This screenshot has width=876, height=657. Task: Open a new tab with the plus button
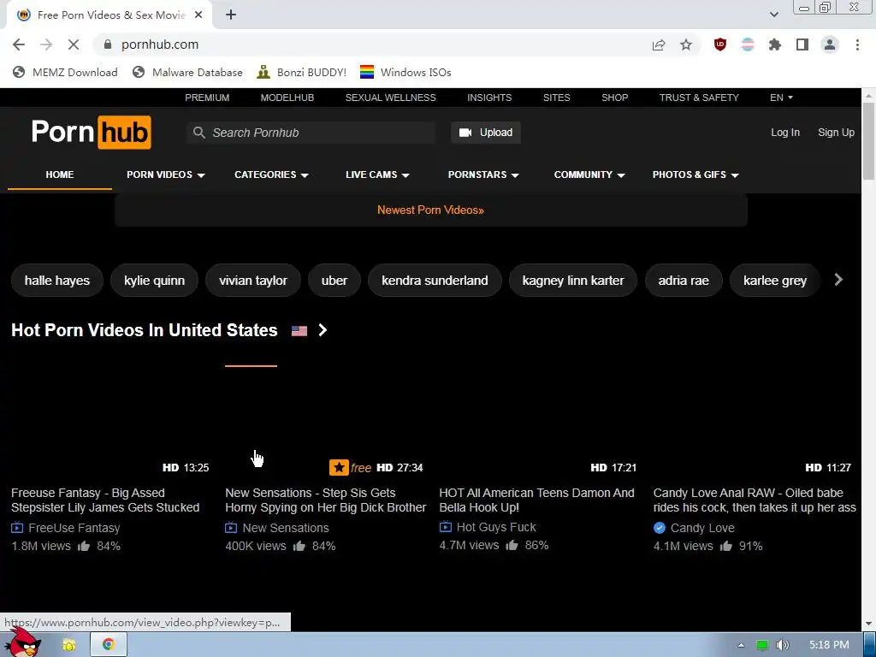point(231,15)
